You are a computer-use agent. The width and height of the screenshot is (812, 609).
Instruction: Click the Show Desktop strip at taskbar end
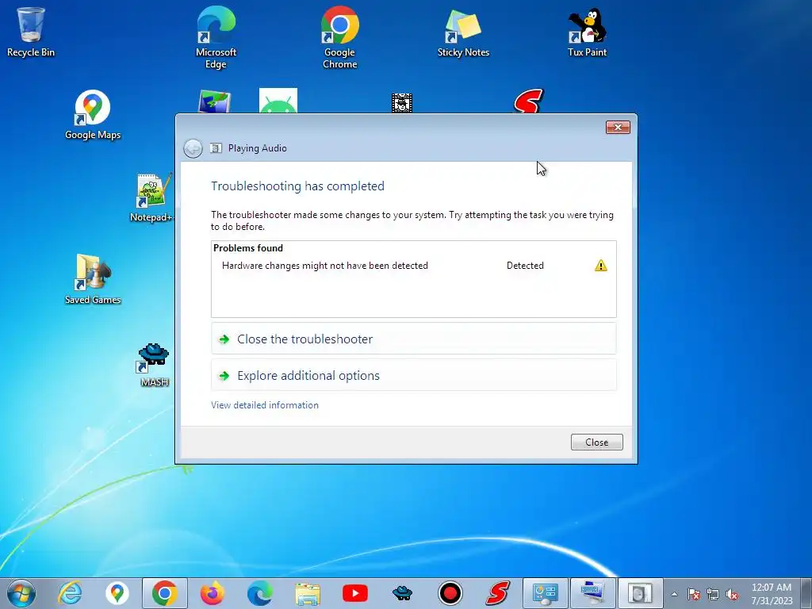pyautogui.click(x=807, y=594)
